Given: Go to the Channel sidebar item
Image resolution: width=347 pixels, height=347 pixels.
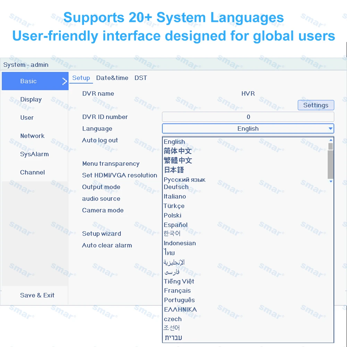Looking at the screenshot, I should [32, 172].
